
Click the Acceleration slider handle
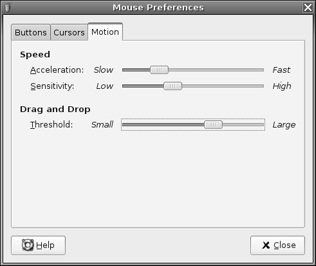click(159, 70)
